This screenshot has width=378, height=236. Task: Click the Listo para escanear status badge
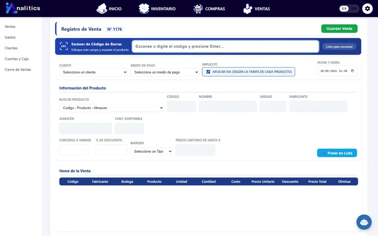tap(339, 46)
